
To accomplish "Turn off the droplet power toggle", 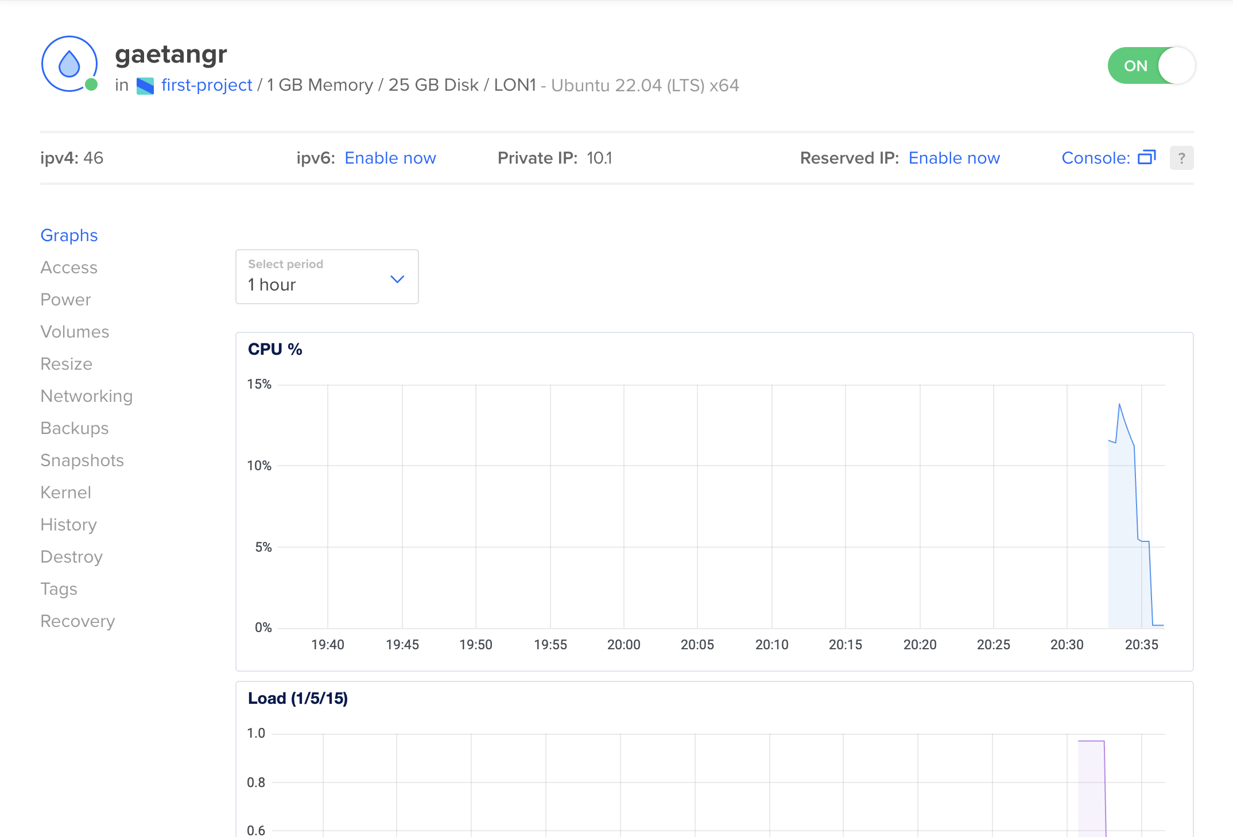I will coord(1151,65).
